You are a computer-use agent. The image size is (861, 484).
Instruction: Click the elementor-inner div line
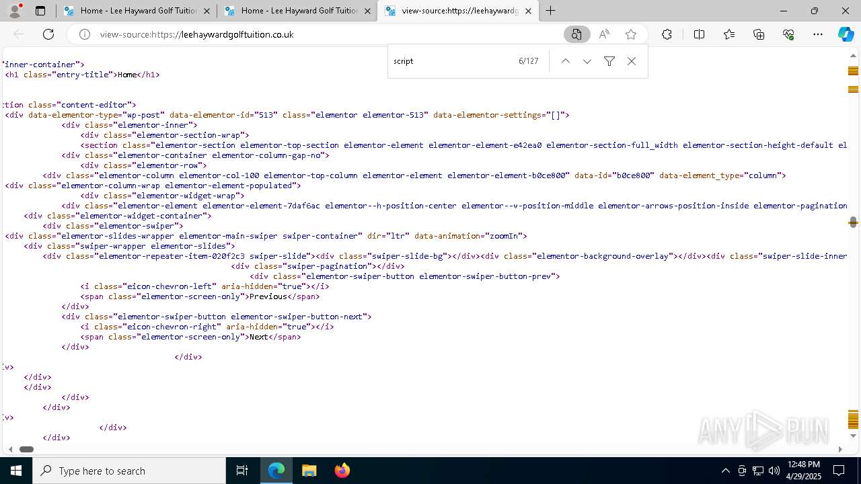[x=129, y=125]
